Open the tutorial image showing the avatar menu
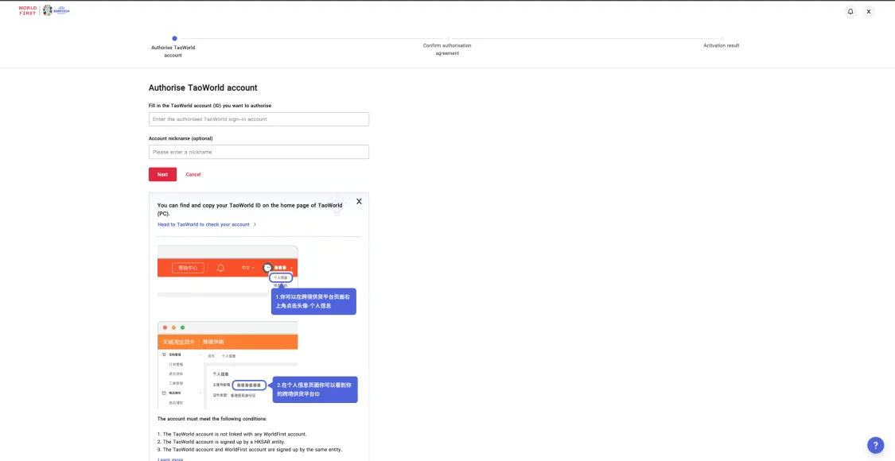This screenshot has width=895, height=461. tap(257, 280)
